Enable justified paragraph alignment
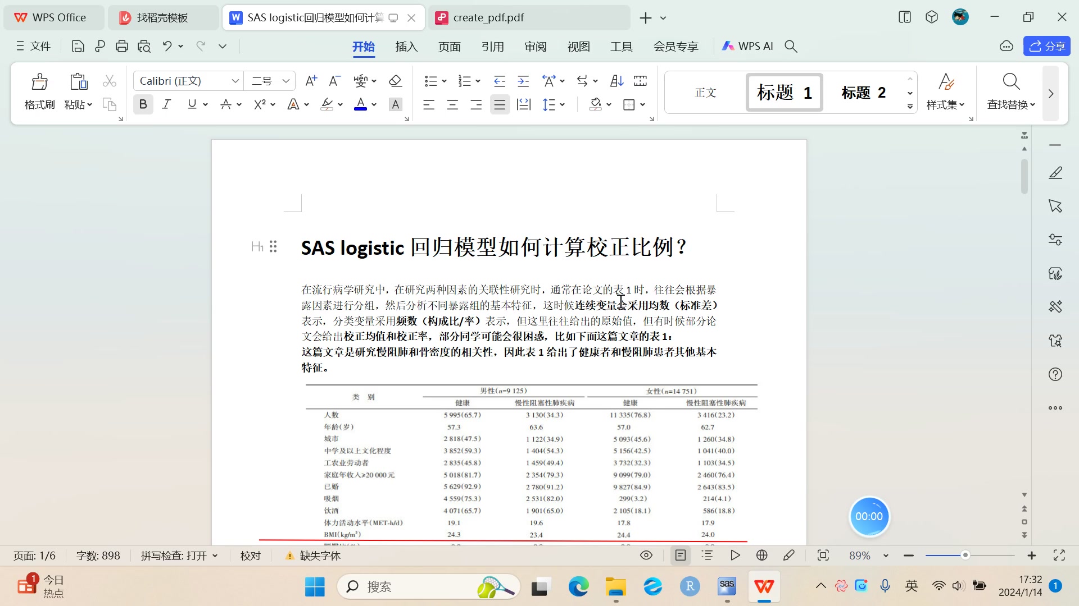The width and height of the screenshot is (1079, 606). click(x=499, y=104)
